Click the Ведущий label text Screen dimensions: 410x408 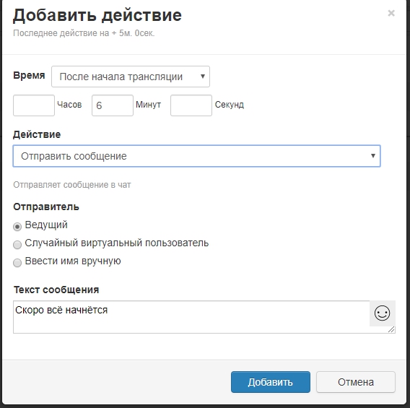pyautogui.click(x=46, y=225)
